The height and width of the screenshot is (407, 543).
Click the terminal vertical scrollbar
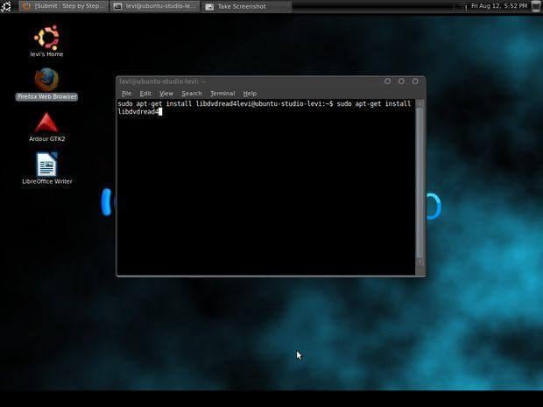(x=420, y=183)
